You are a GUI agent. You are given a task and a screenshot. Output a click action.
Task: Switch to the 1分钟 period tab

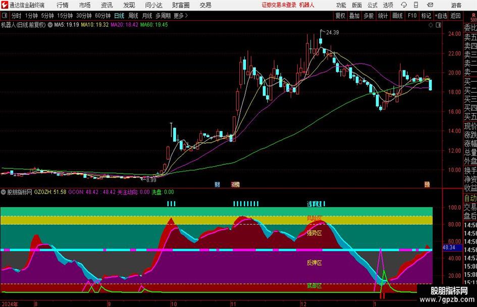[x=31, y=16]
